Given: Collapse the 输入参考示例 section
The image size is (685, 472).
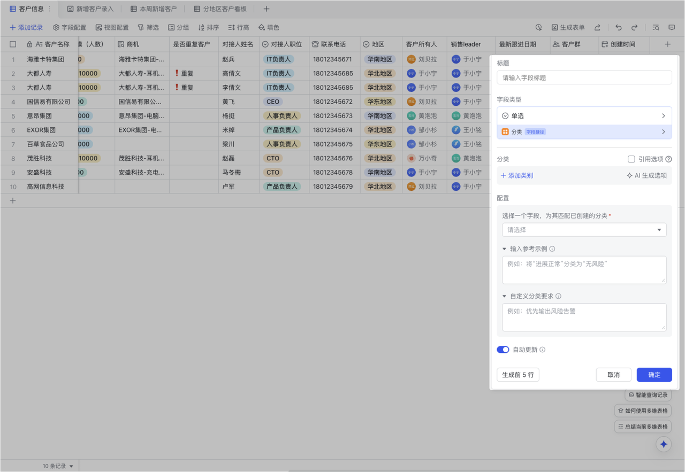Looking at the screenshot, I should pos(504,249).
